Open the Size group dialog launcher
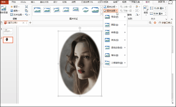Viewport: 176px width, 107px height. pyautogui.click(x=166, y=19)
